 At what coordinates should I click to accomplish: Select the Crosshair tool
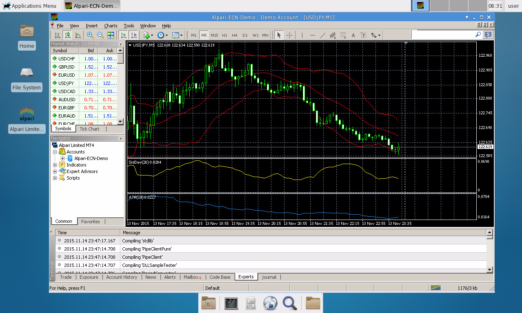coord(289,35)
